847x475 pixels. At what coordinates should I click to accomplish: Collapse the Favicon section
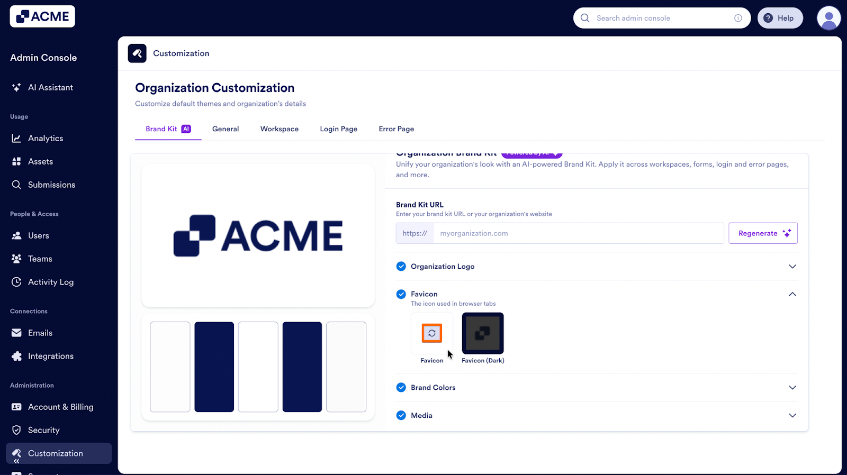[792, 294]
